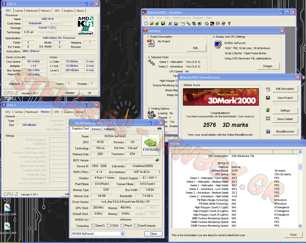Switch to Caches tab in top CPU-Z window
306x243 pixels.
point(19,11)
